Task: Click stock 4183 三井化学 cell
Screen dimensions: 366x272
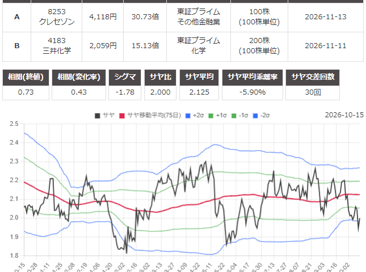Action: coord(57,46)
